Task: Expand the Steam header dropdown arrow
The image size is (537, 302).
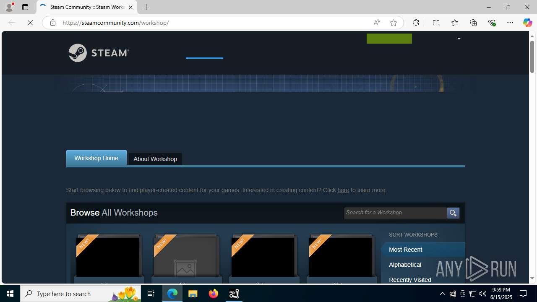Action: coord(459,39)
